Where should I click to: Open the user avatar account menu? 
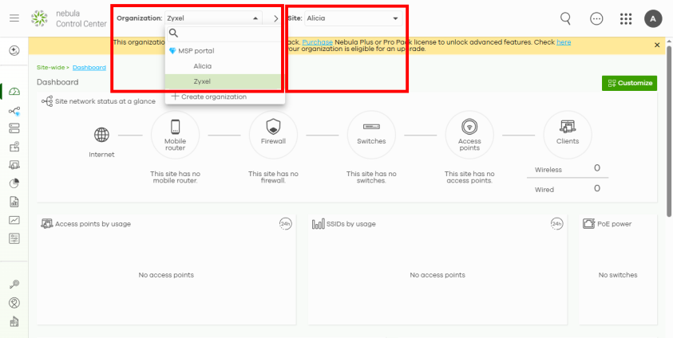click(653, 18)
